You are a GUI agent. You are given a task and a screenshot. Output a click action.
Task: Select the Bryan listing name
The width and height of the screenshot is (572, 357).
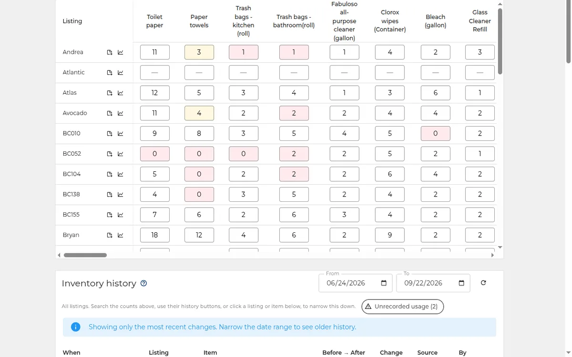[x=71, y=235]
